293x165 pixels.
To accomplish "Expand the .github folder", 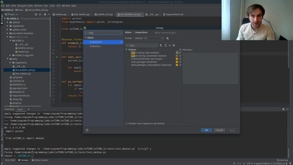I will click(7, 22).
